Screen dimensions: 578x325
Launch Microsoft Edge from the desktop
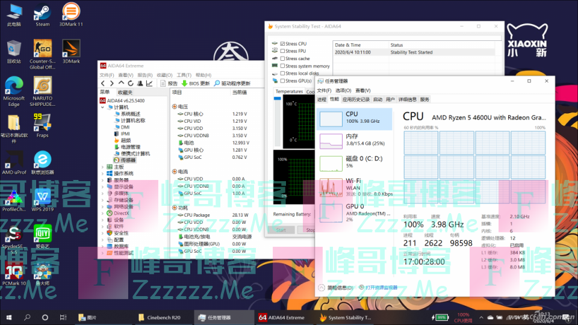tap(14, 91)
